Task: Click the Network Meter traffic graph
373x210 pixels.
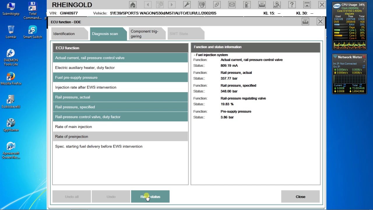Action: click(350, 79)
